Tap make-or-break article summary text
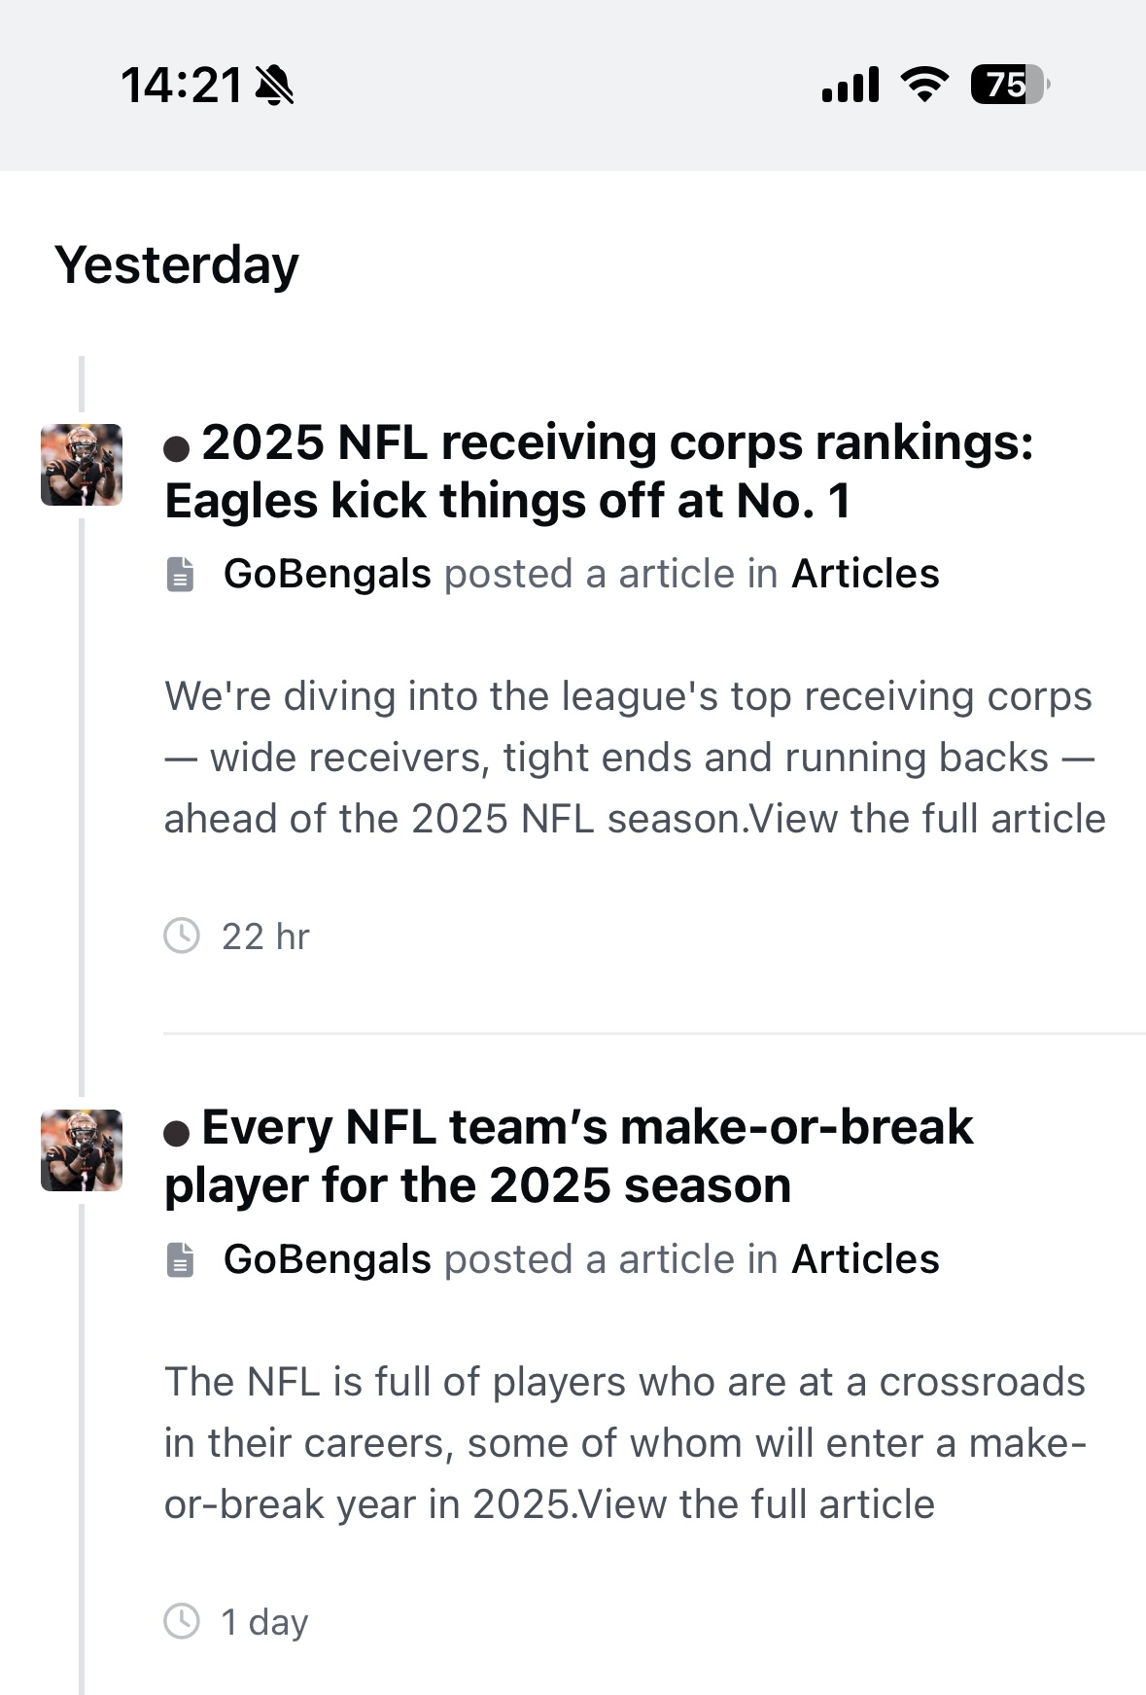Image resolution: width=1146 pixels, height=1695 pixels. point(625,1443)
